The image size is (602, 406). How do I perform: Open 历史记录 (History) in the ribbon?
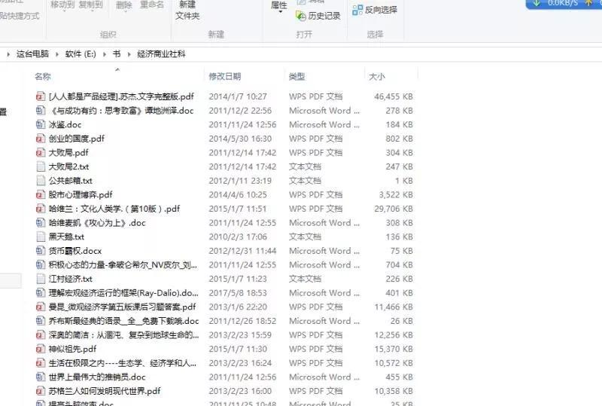click(318, 16)
